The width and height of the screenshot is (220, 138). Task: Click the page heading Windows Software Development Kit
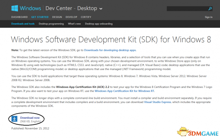pos(111,39)
